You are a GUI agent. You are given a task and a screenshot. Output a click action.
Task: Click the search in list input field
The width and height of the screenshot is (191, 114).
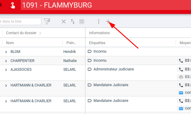(x=21, y=21)
